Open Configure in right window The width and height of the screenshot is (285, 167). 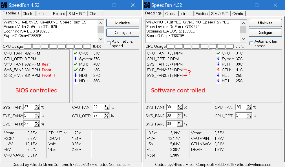click(265, 32)
